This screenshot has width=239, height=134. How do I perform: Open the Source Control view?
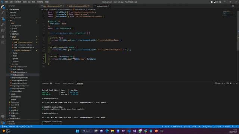click(x=3, y=19)
